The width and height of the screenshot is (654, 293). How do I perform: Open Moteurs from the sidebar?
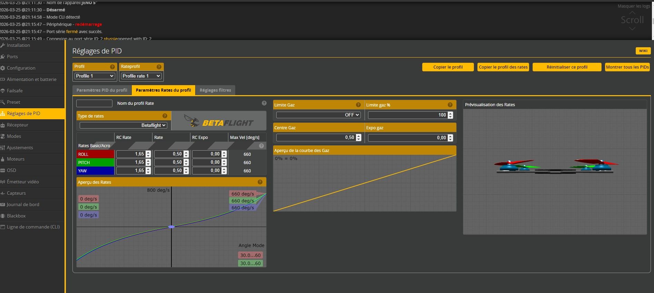[x=16, y=159]
